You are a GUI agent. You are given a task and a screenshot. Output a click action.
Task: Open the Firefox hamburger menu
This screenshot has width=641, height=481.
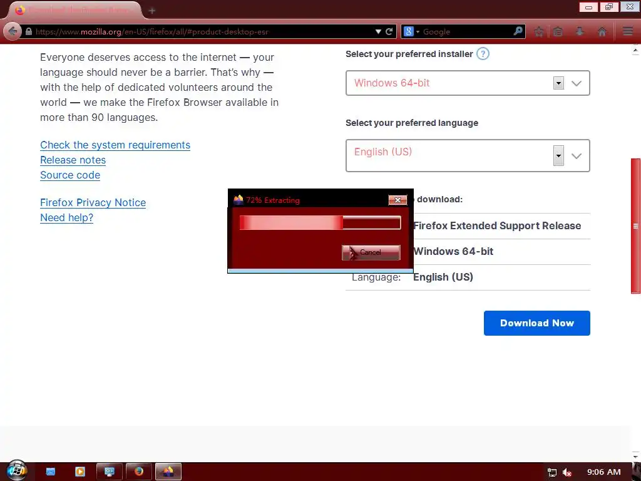click(628, 31)
